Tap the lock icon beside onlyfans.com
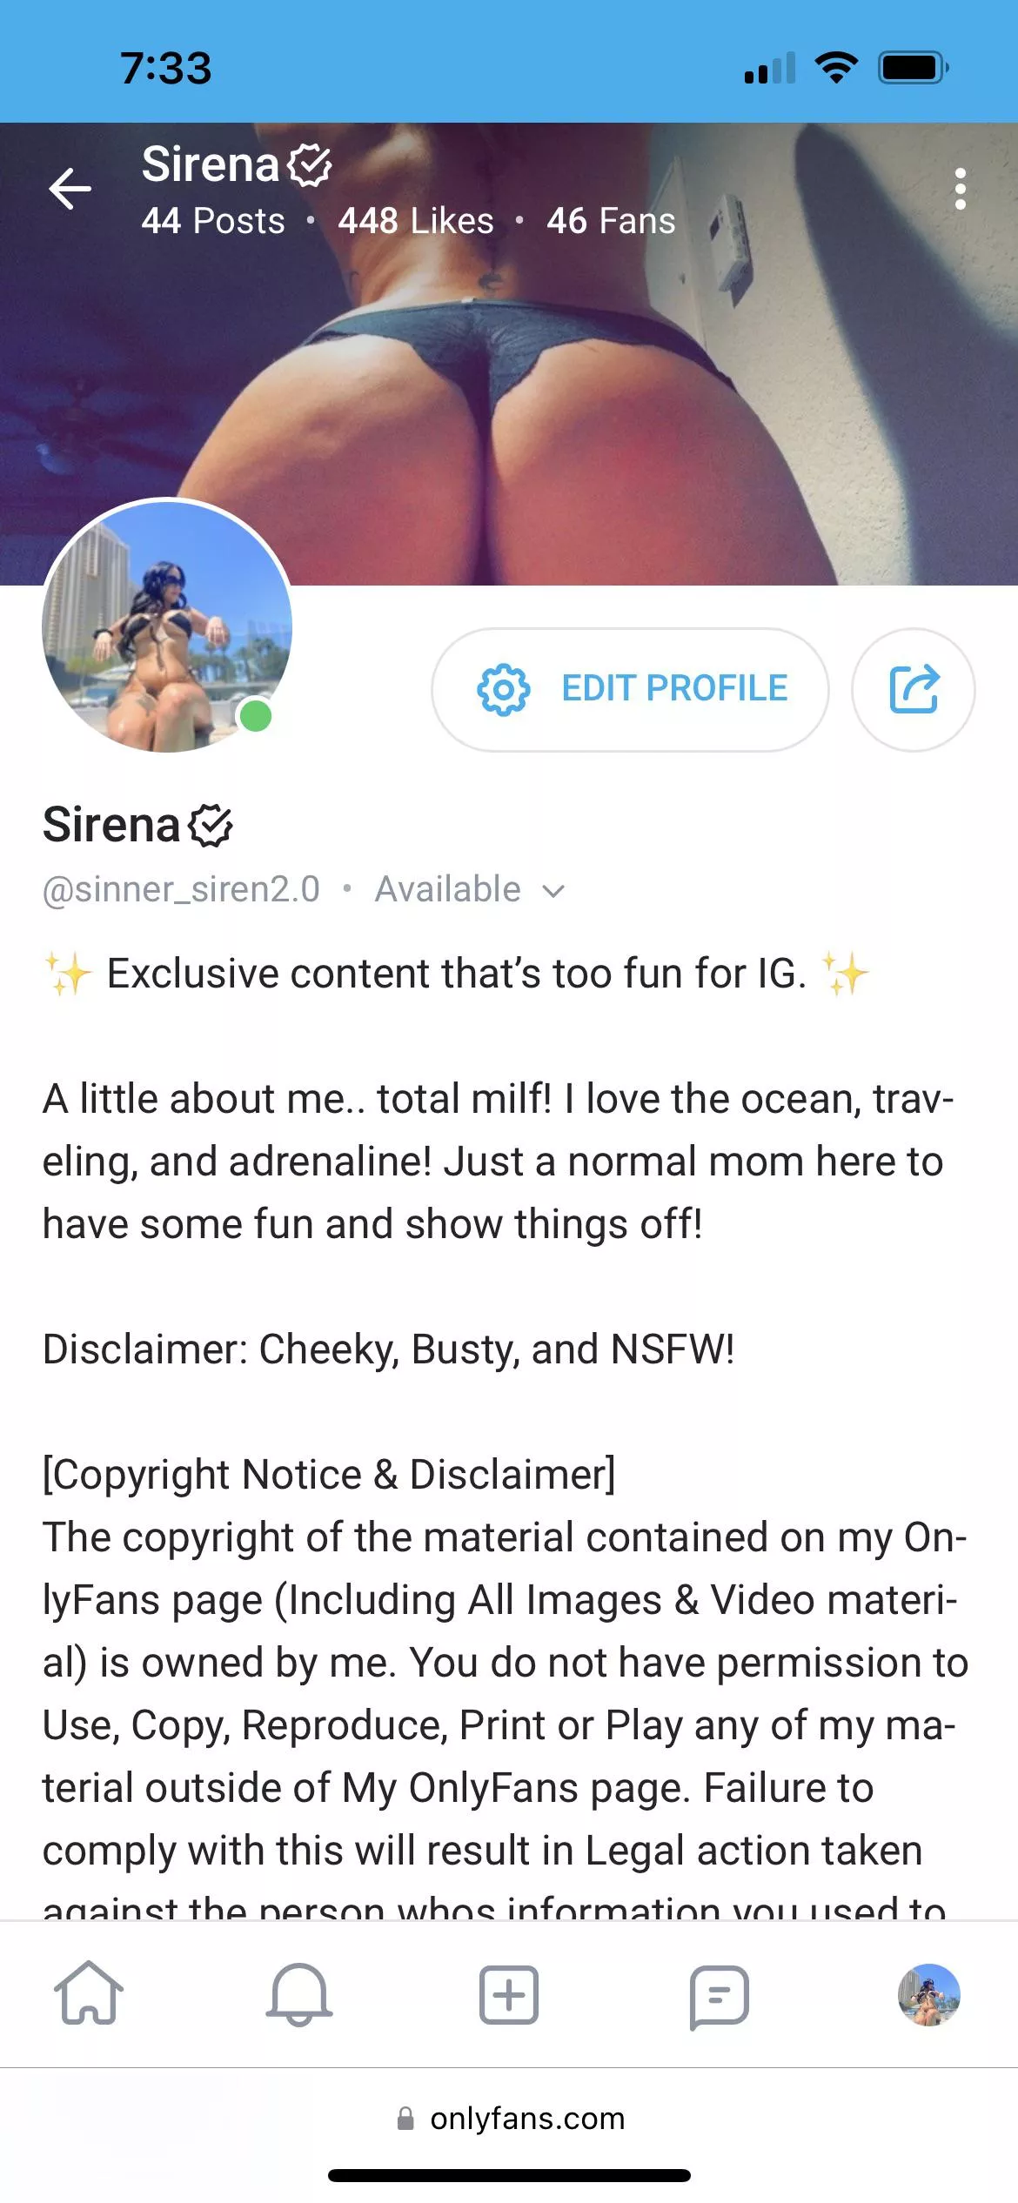Image resolution: width=1018 pixels, height=2203 pixels. coord(405,2119)
